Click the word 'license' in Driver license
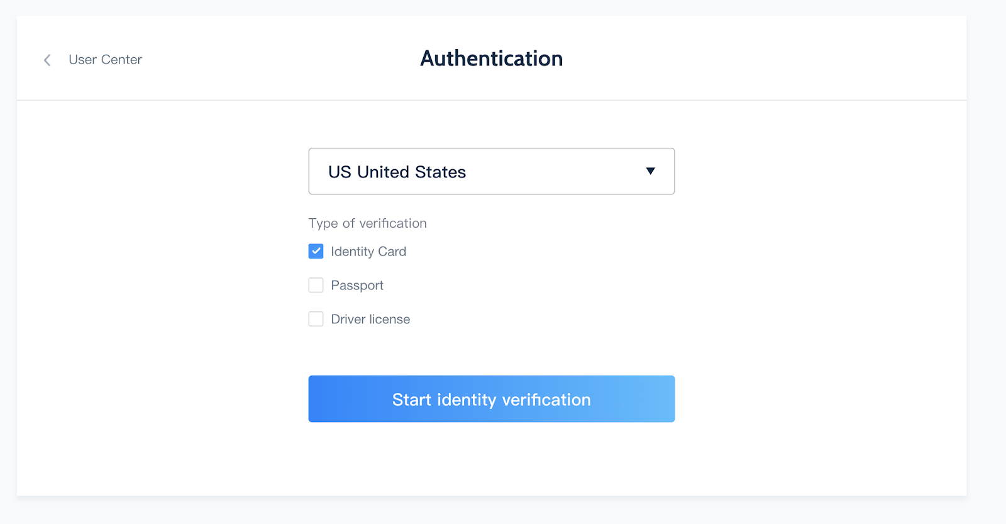Image resolution: width=1006 pixels, height=524 pixels. pyautogui.click(x=390, y=320)
